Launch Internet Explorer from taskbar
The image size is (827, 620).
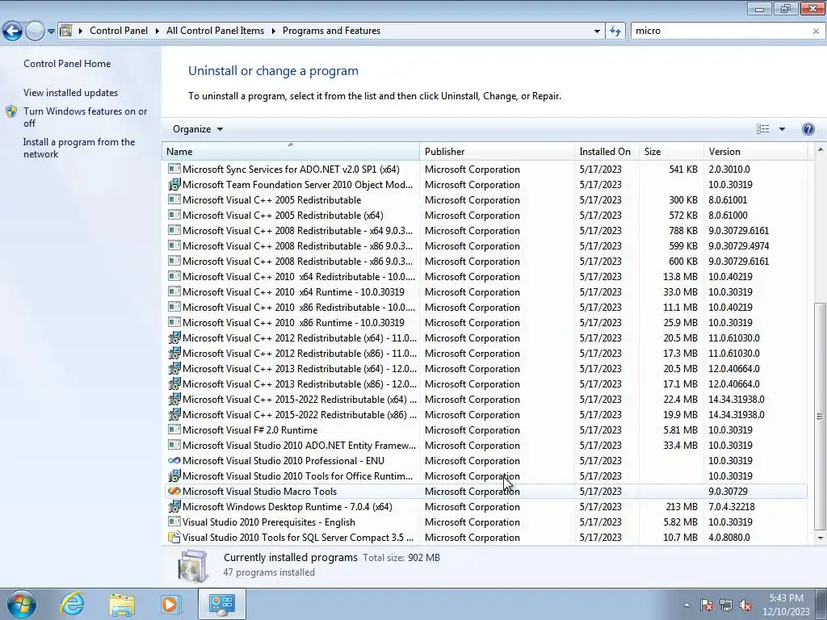tap(72, 604)
